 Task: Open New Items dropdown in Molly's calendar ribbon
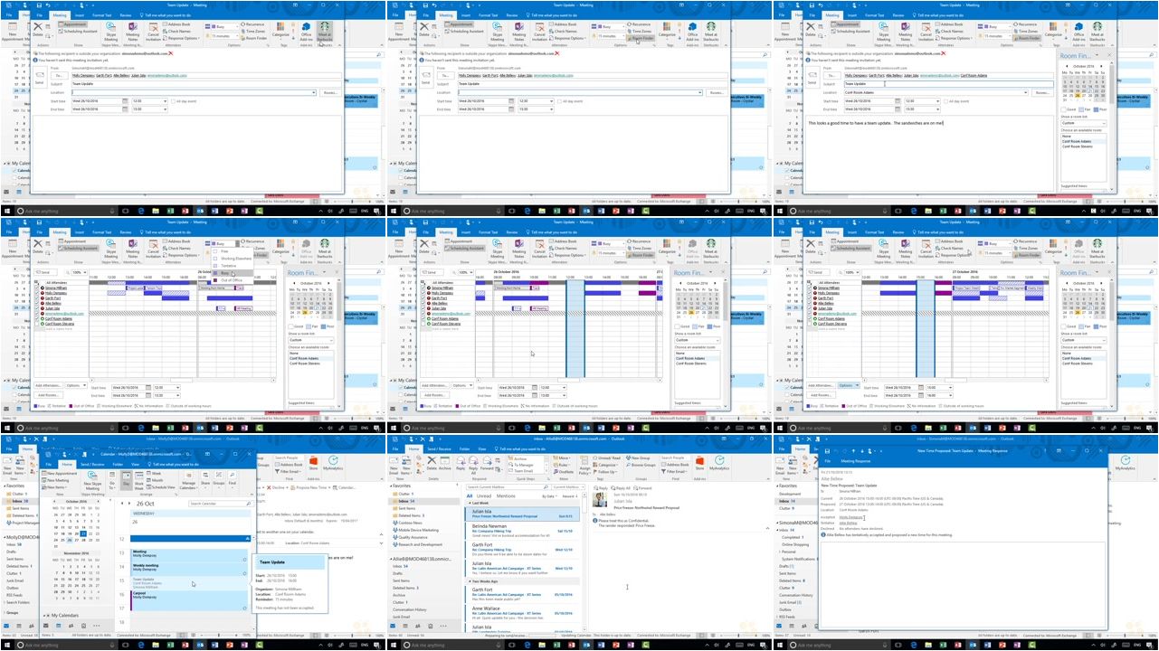pos(56,487)
